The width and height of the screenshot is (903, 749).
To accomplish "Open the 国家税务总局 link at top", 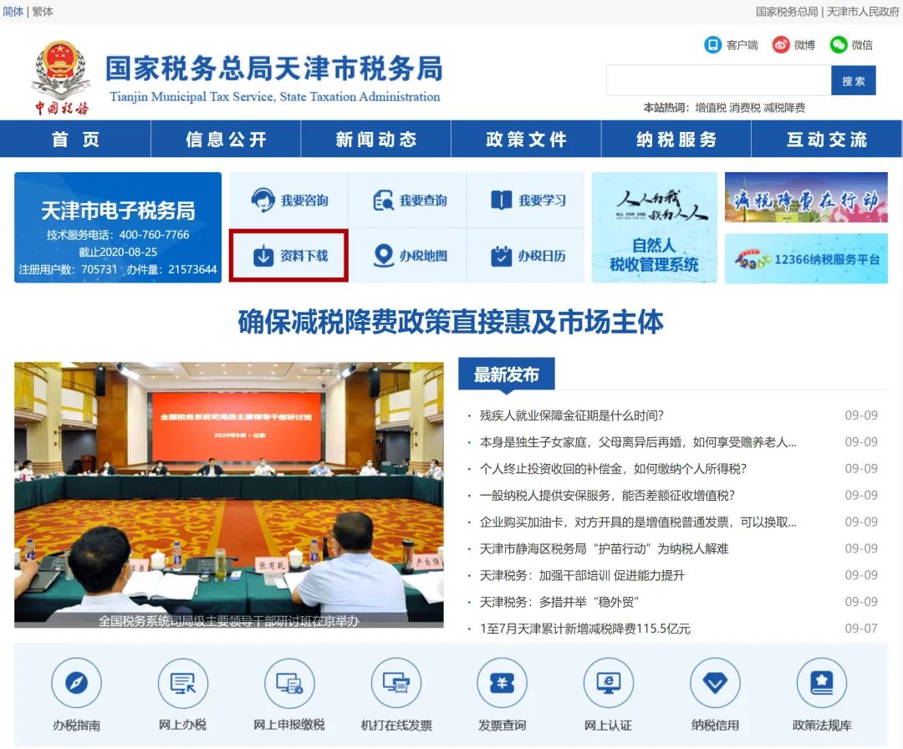I will coord(787,12).
